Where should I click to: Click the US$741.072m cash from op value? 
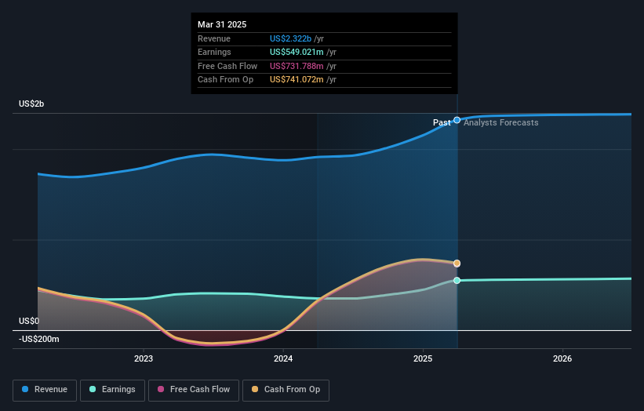click(297, 80)
